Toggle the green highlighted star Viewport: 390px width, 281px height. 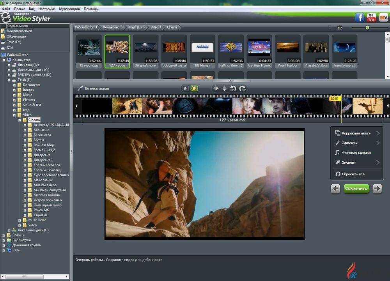194,88
